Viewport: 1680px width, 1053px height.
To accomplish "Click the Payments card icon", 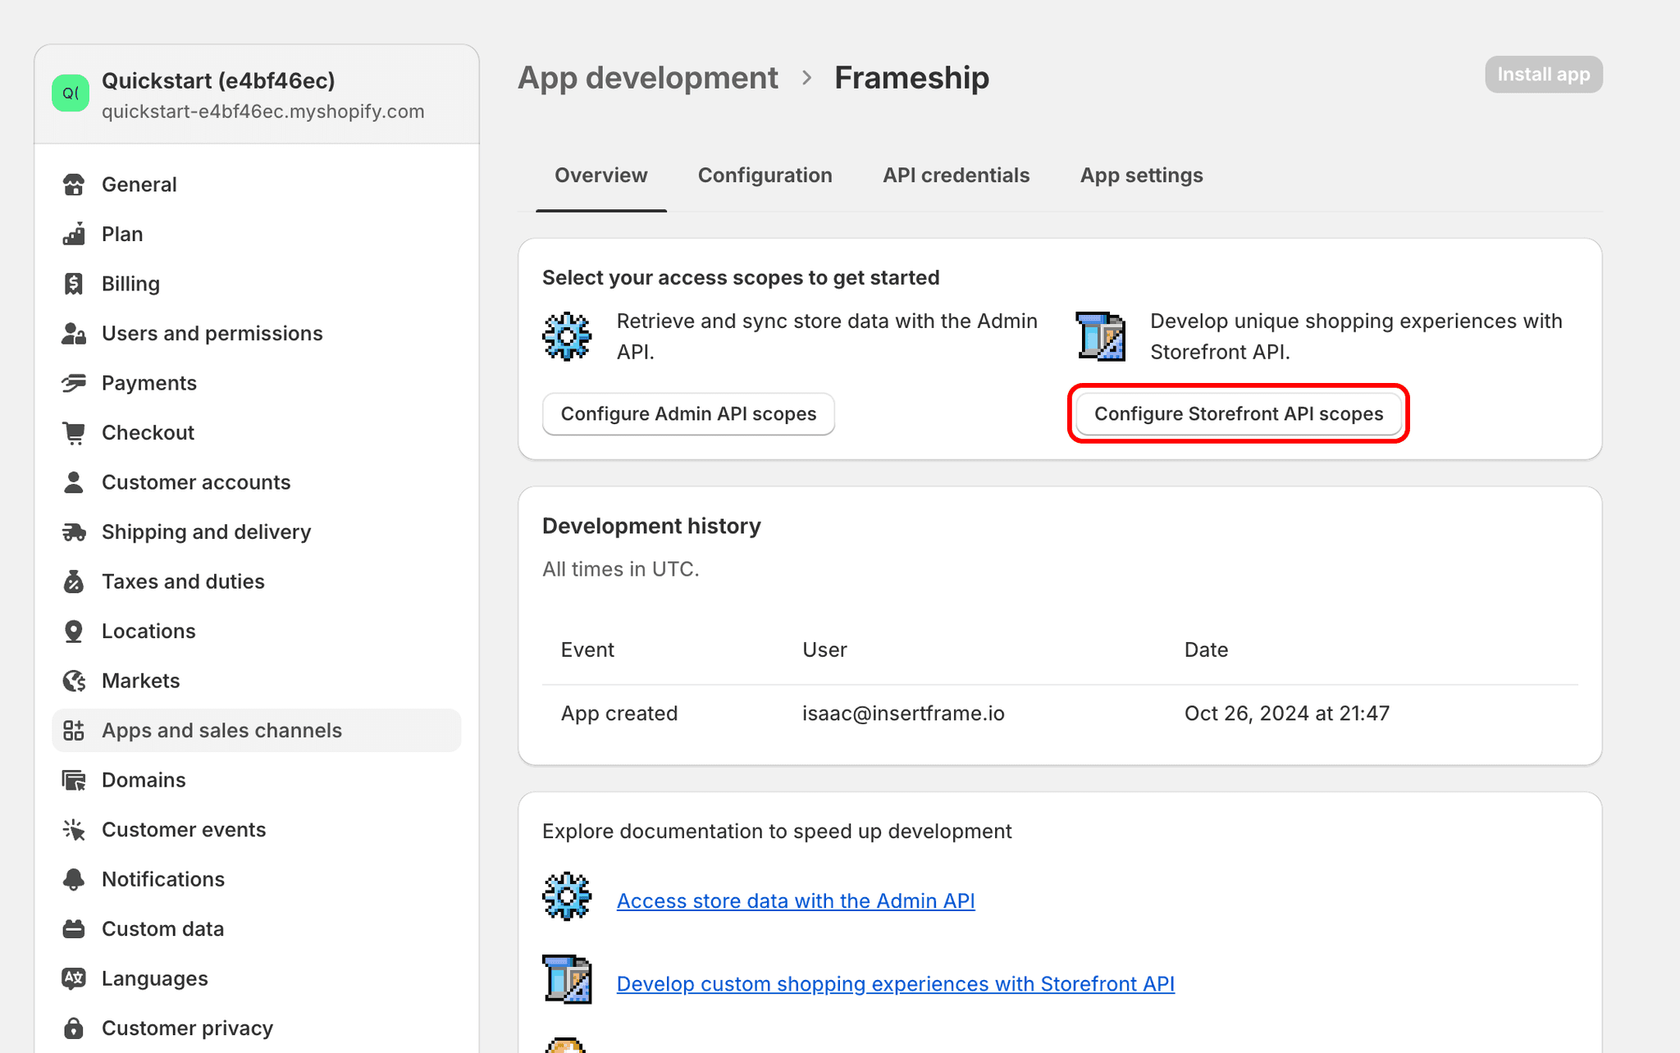I will [74, 383].
